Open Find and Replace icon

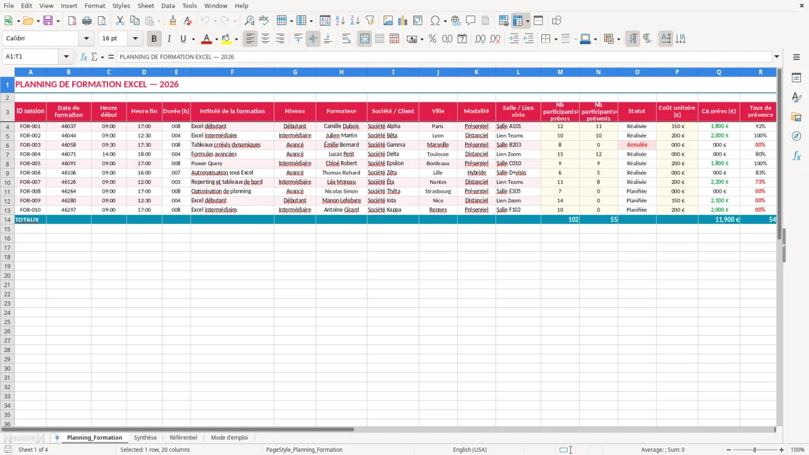(249, 21)
